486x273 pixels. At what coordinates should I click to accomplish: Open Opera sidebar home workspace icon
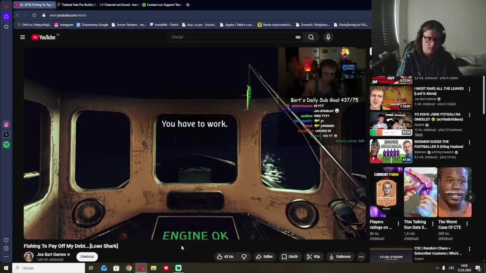[x=6, y=16]
